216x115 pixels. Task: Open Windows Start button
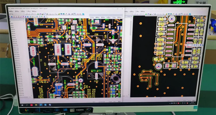(22, 105)
